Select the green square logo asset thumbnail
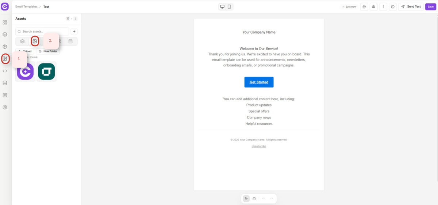Screen dimensions: 438x205 [x=46, y=71]
